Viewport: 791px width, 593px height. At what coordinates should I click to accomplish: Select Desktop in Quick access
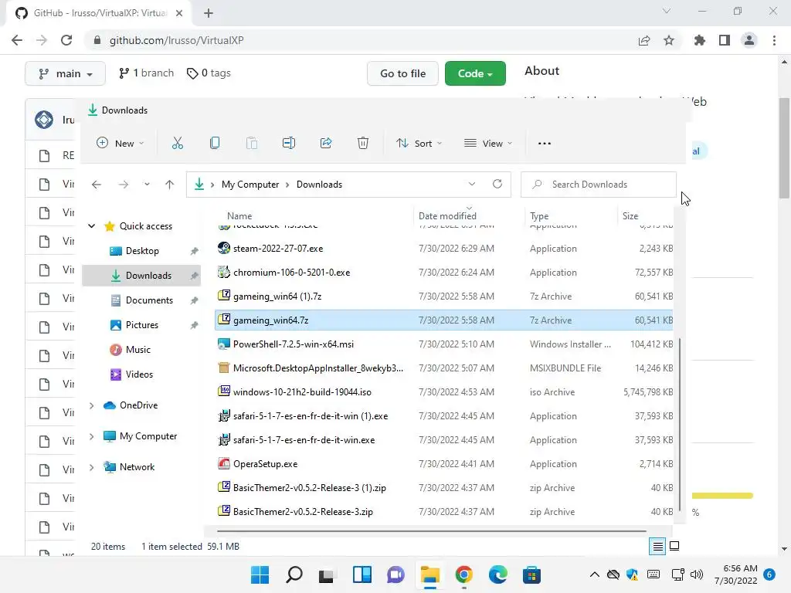click(x=142, y=251)
